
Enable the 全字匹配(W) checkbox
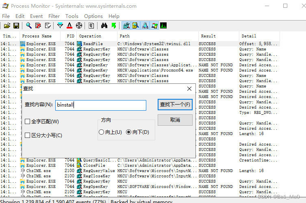coord(27,122)
